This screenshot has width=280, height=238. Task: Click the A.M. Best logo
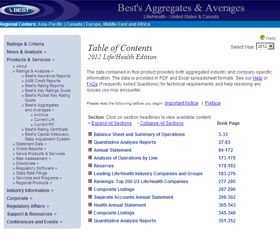click(20, 10)
